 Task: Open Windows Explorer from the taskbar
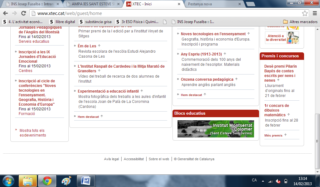coord(28,181)
